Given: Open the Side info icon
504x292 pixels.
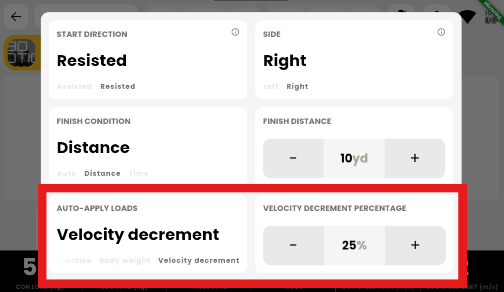Looking at the screenshot, I should [x=441, y=32].
